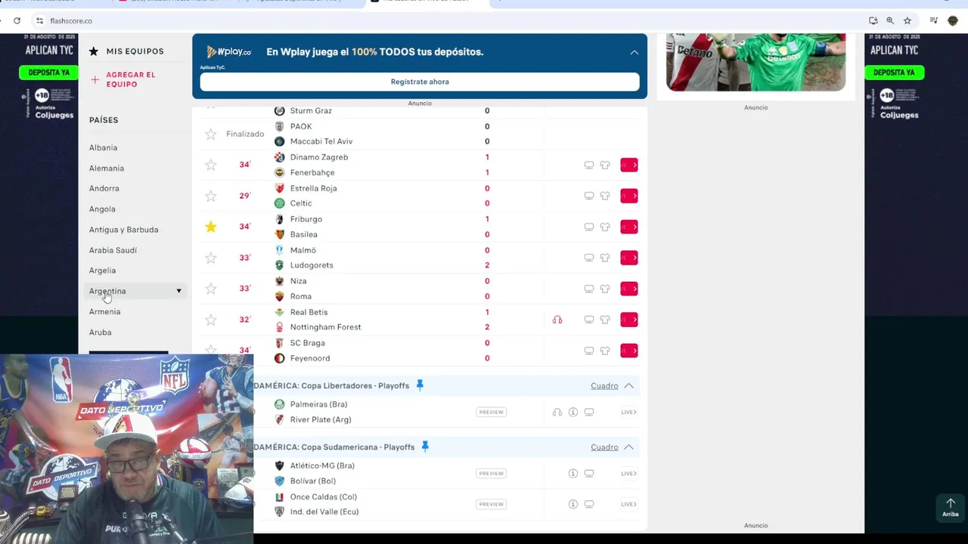Open Mis Equipos section
This screenshot has width=968, height=544.
(x=126, y=51)
